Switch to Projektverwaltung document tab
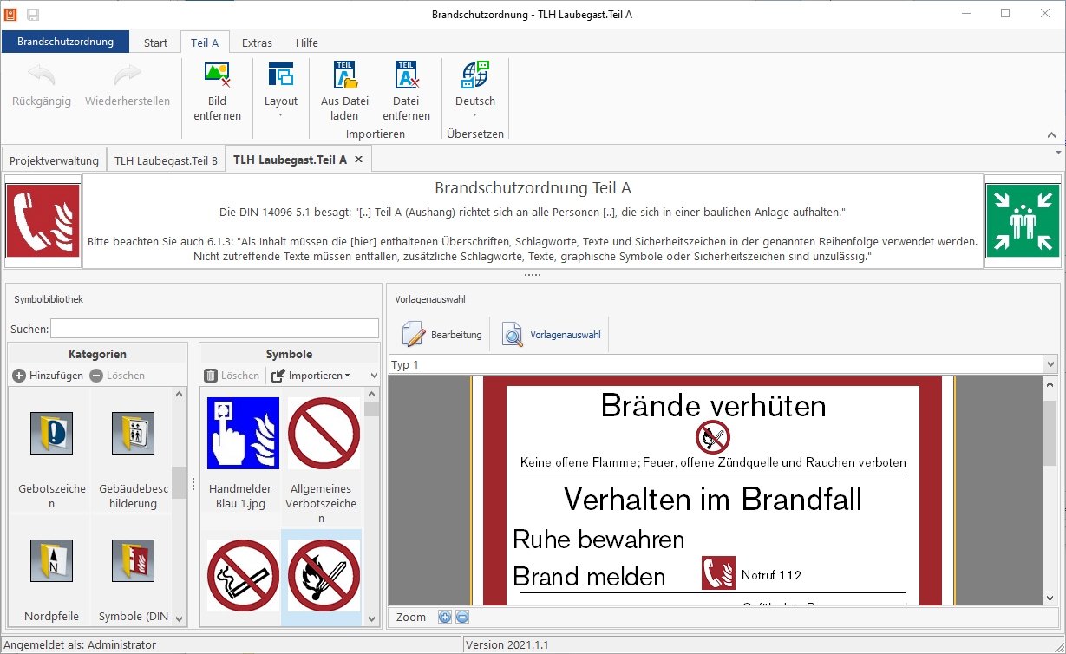This screenshot has width=1066, height=654. click(x=54, y=160)
